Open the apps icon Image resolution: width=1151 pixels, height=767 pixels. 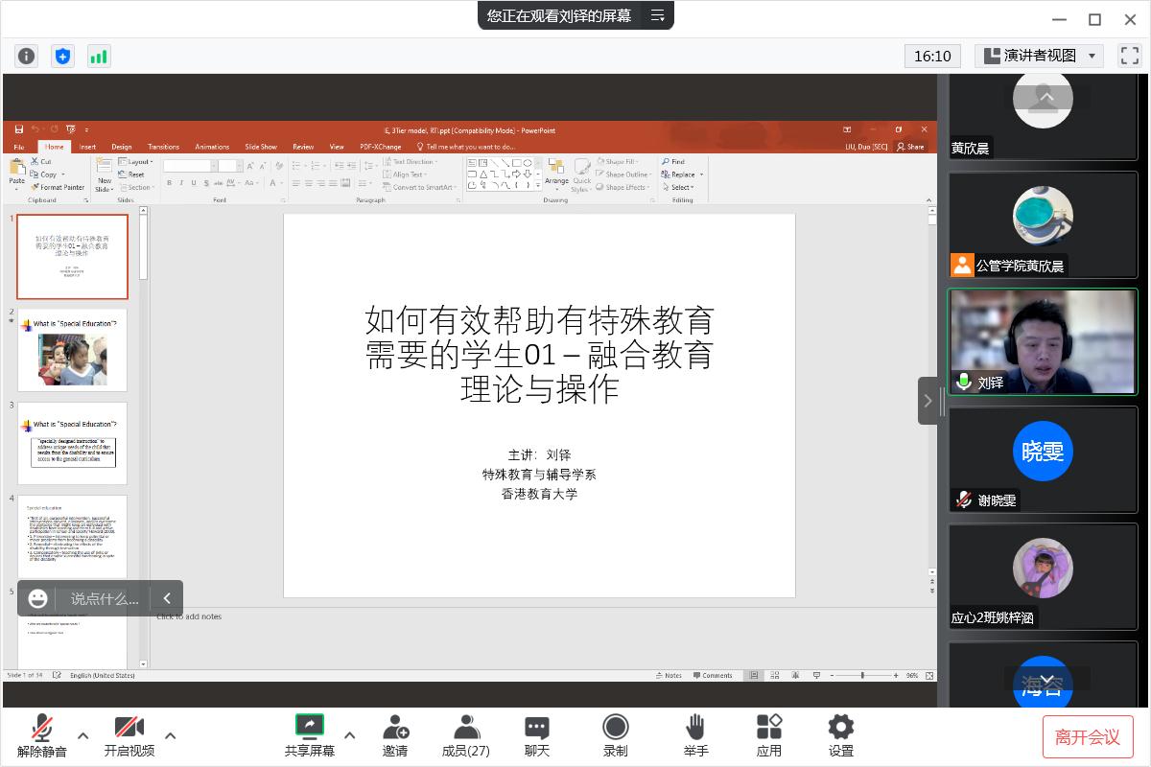(x=768, y=735)
